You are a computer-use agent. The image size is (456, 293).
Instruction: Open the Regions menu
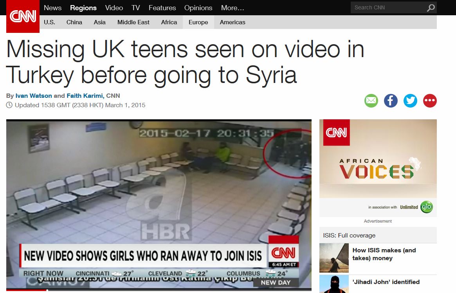coord(83,8)
